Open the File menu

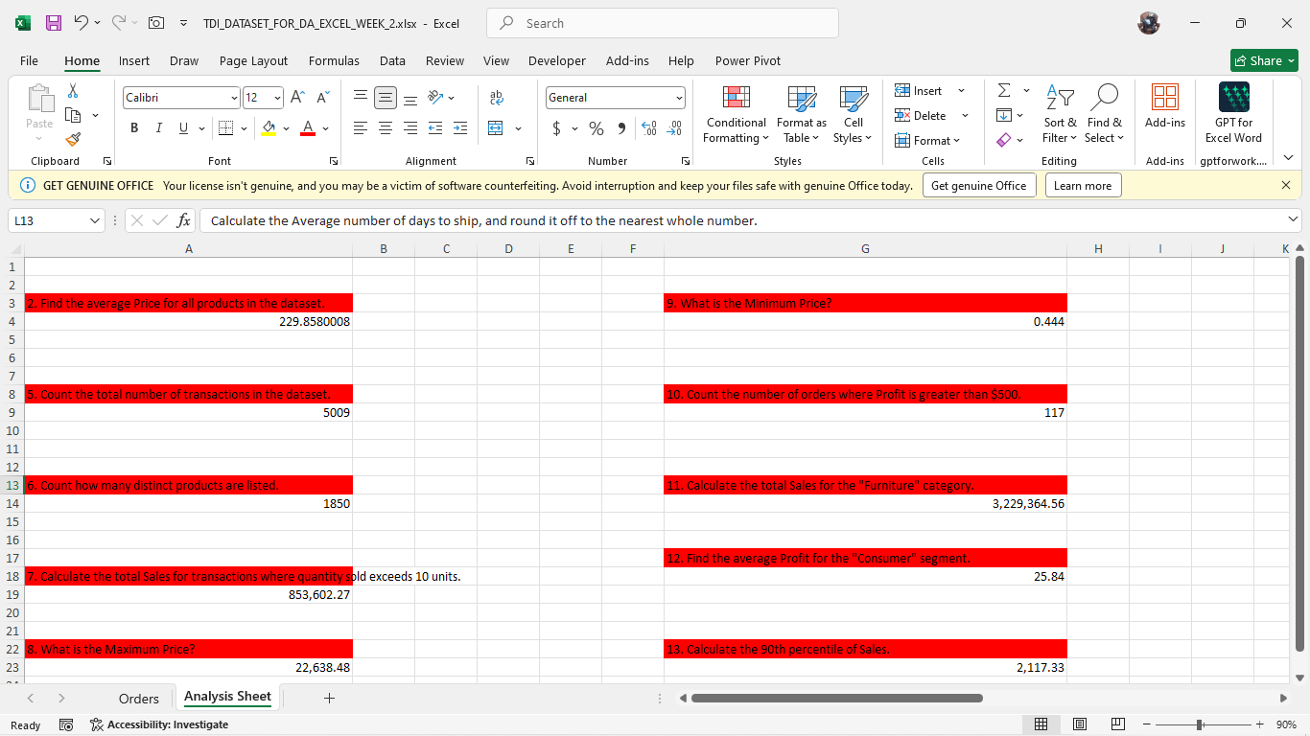pyautogui.click(x=30, y=60)
